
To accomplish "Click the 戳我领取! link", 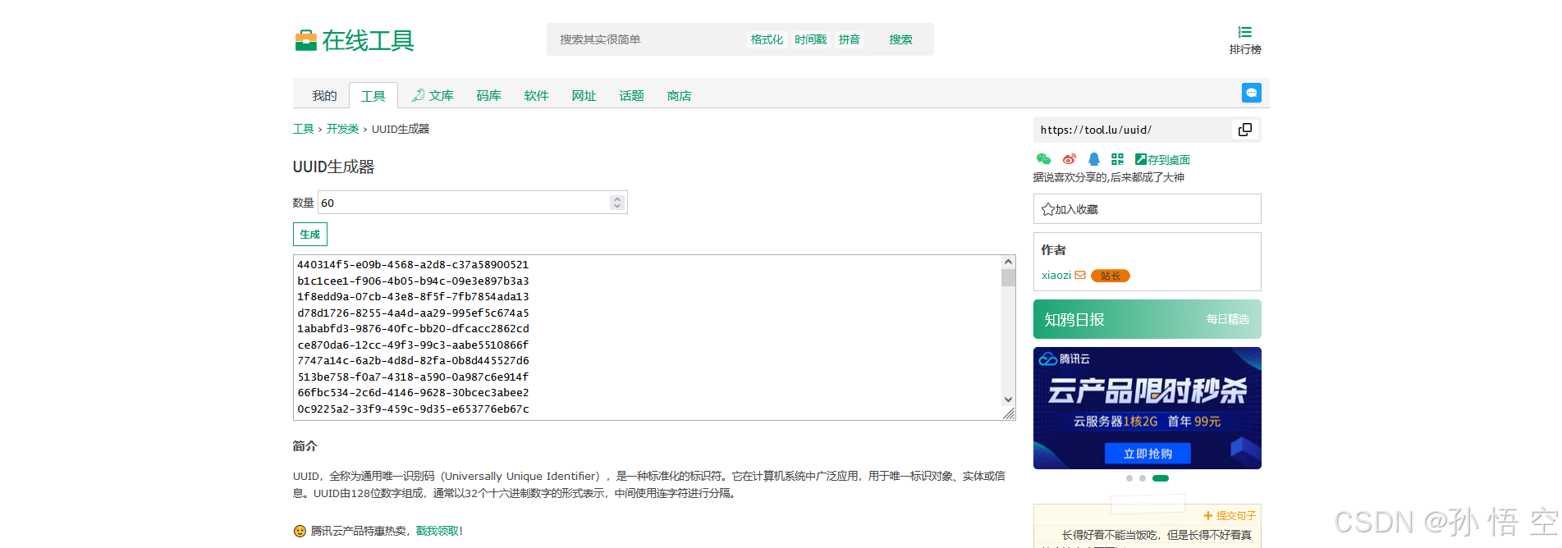I will click(439, 531).
